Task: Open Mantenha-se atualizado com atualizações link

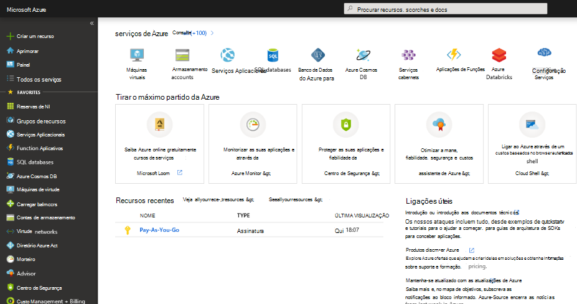Action: [x=464, y=280]
